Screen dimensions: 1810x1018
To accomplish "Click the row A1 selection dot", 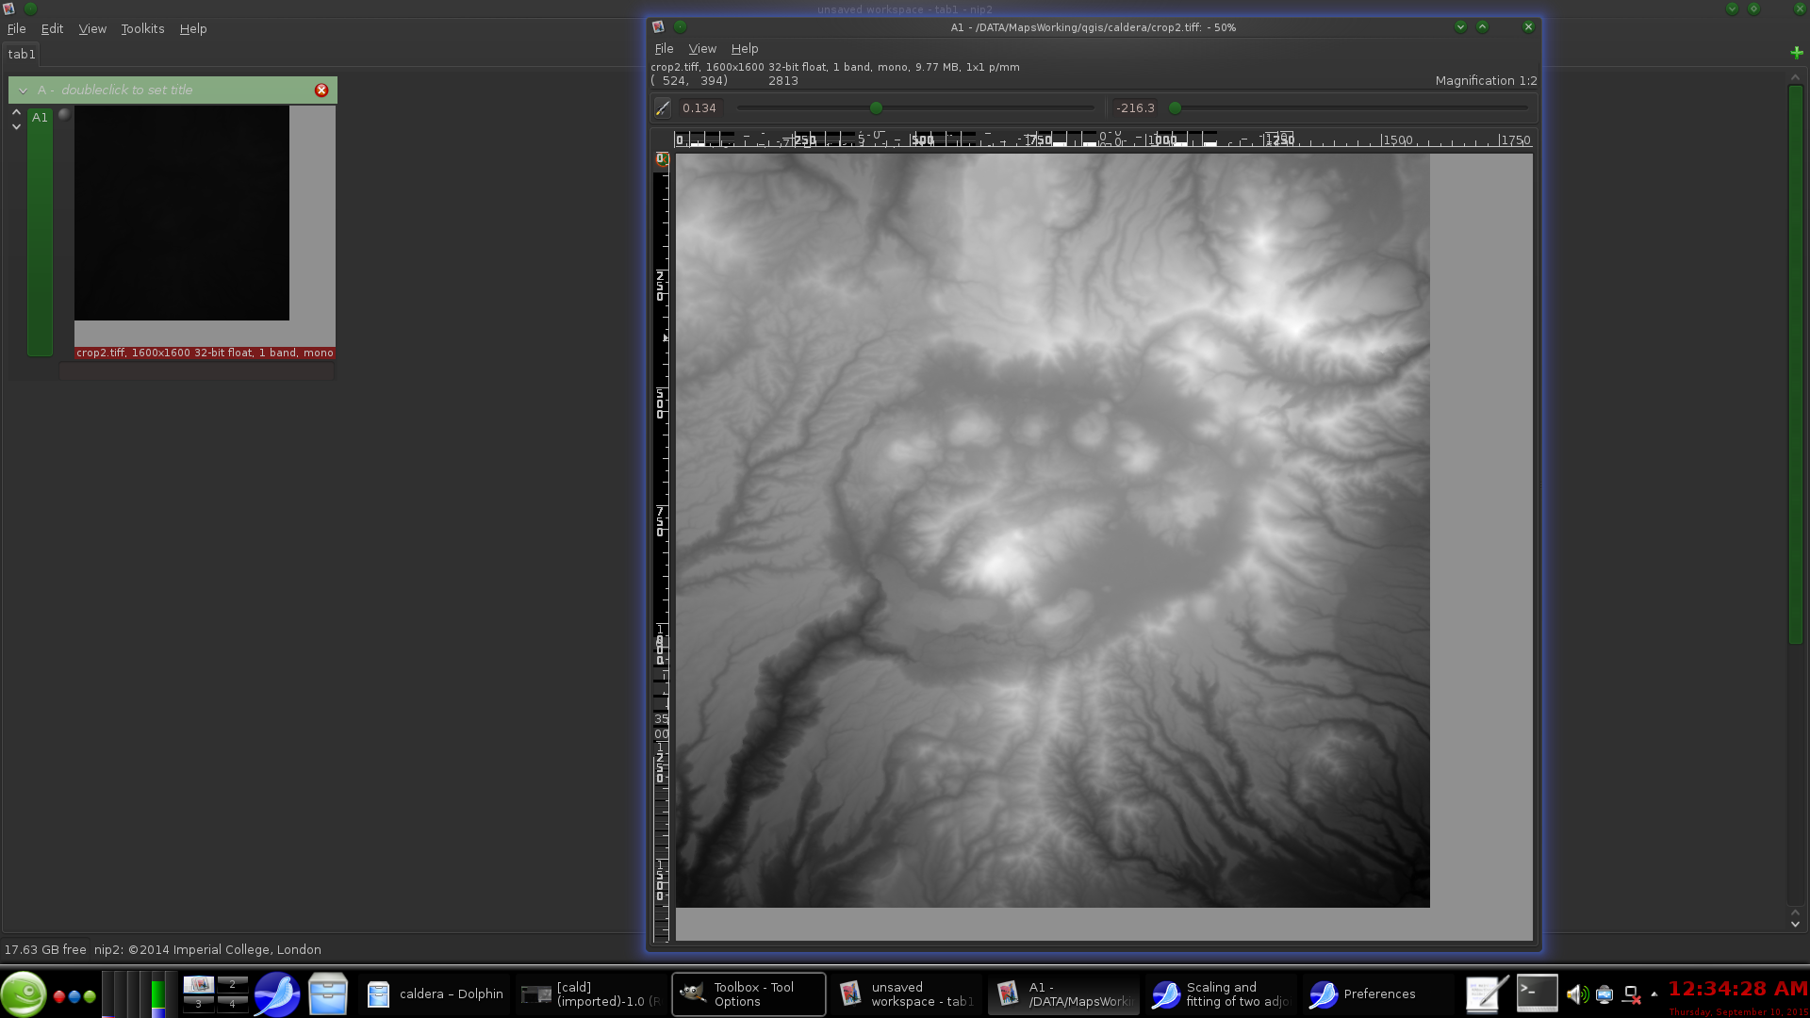I will point(64,115).
